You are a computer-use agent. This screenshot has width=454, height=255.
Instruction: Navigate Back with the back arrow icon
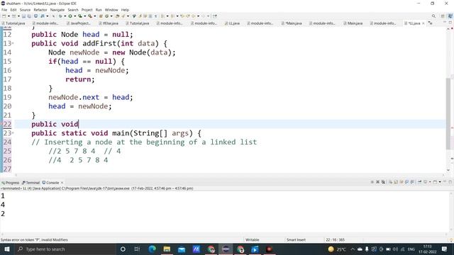194,16
